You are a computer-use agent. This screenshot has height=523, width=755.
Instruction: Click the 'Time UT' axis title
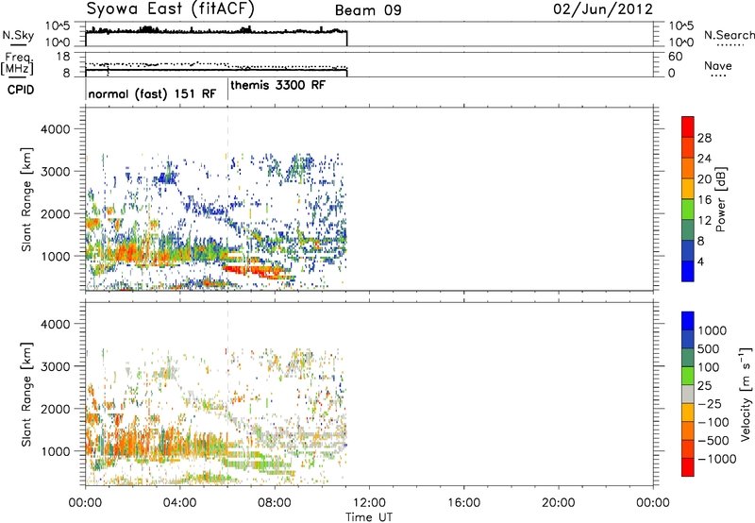[x=369, y=516]
